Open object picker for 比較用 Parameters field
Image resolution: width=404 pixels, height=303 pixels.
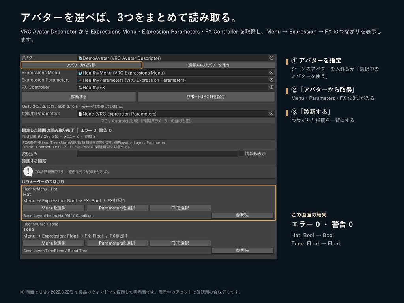coord(271,114)
